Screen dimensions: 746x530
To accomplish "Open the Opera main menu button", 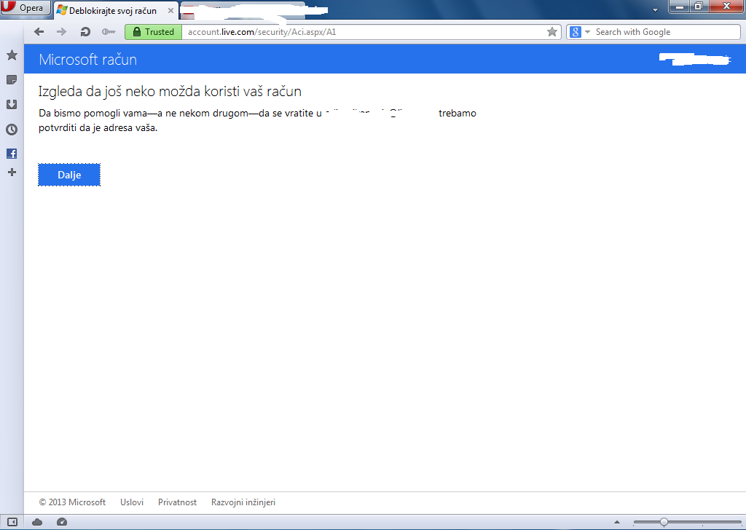I will (x=25, y=8).
